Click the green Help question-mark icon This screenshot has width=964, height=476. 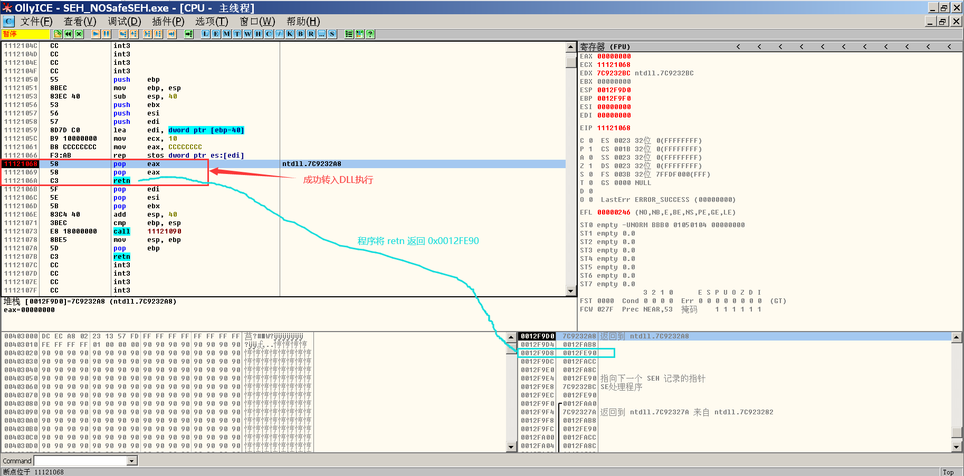[x=370, y=34]
